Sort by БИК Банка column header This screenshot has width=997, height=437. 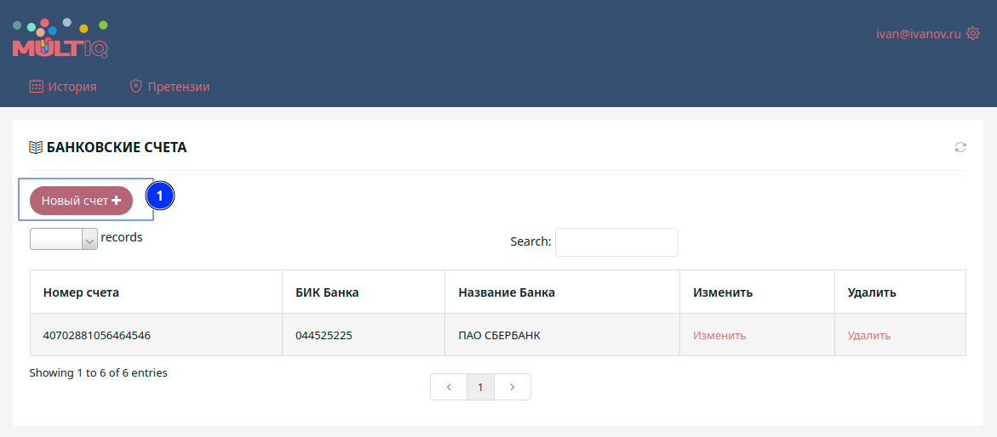[364, 292]
